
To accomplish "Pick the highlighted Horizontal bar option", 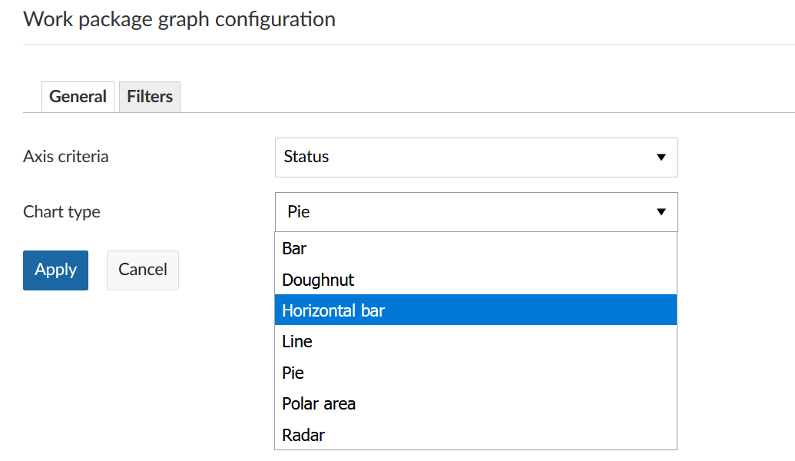I will click(x=333, y=310).
